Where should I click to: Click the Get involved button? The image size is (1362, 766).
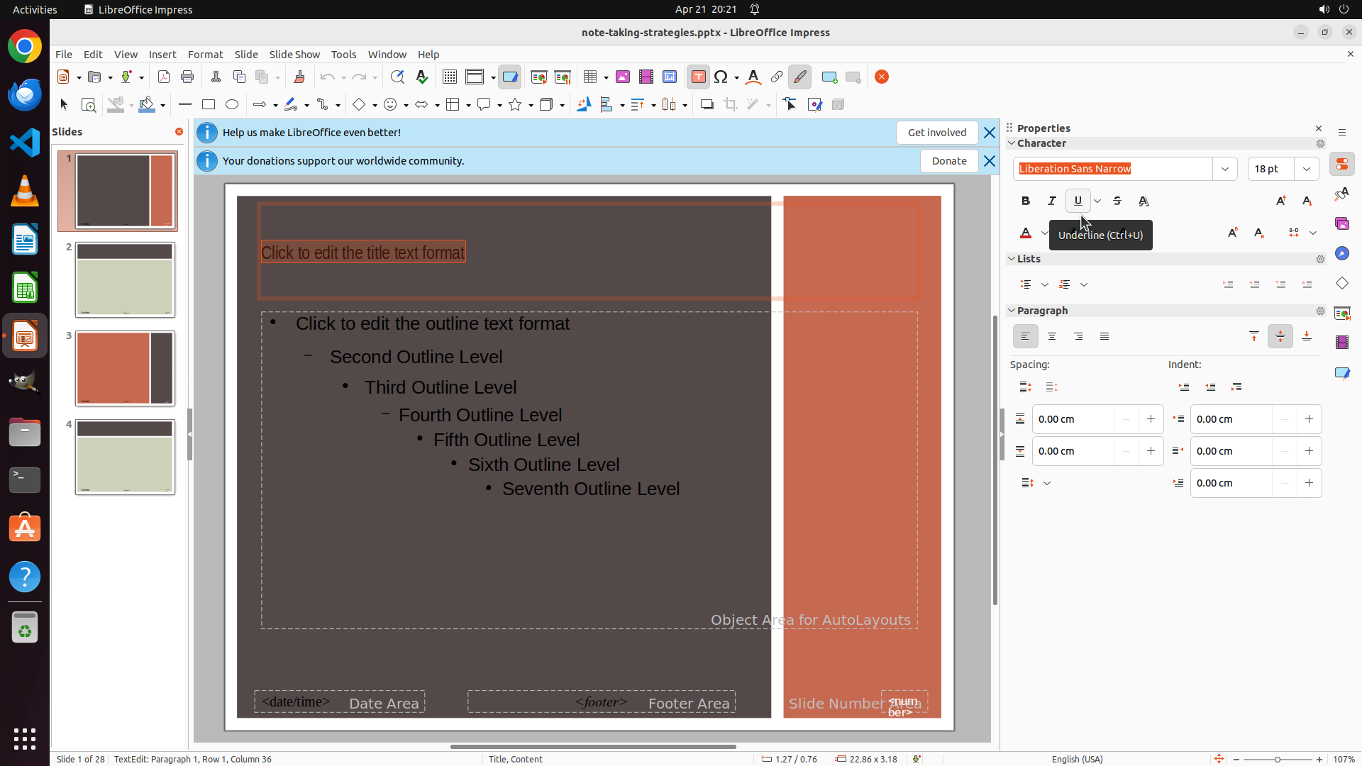[936, 133]
